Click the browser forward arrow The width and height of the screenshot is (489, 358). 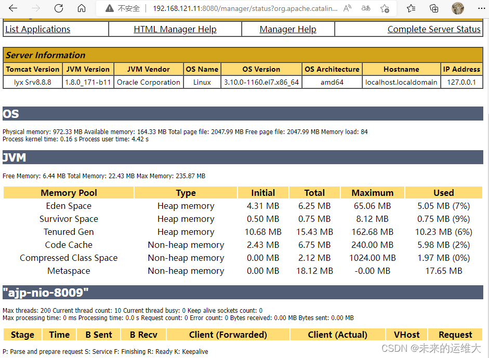[36, 8]
